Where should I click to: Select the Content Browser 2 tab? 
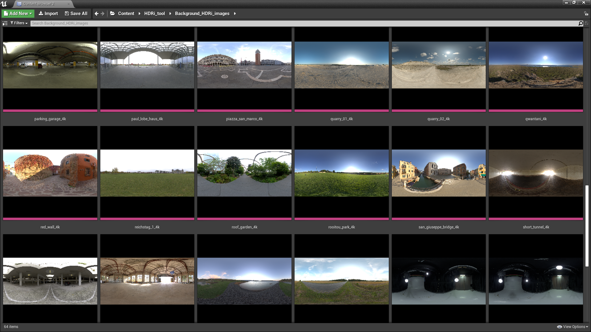coord(38,4)
